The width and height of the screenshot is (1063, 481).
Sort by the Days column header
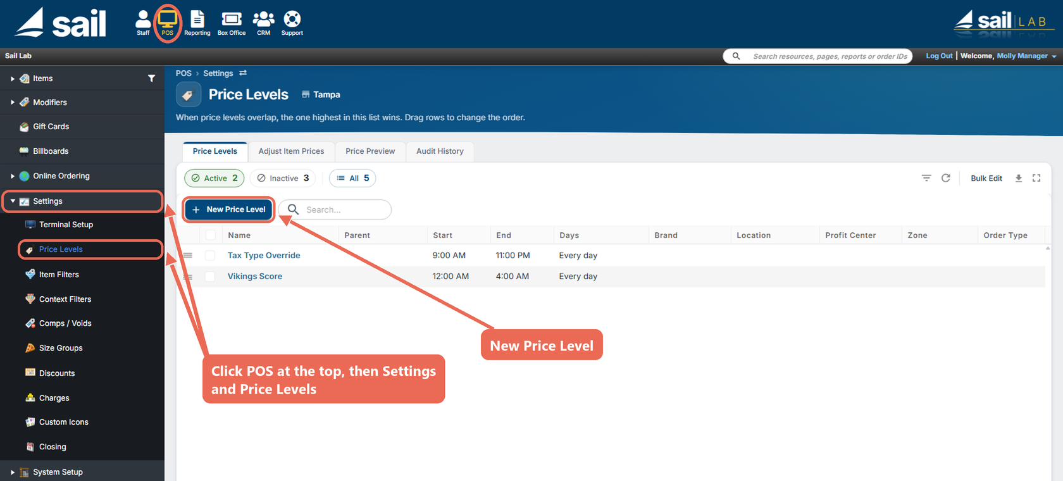569,235
